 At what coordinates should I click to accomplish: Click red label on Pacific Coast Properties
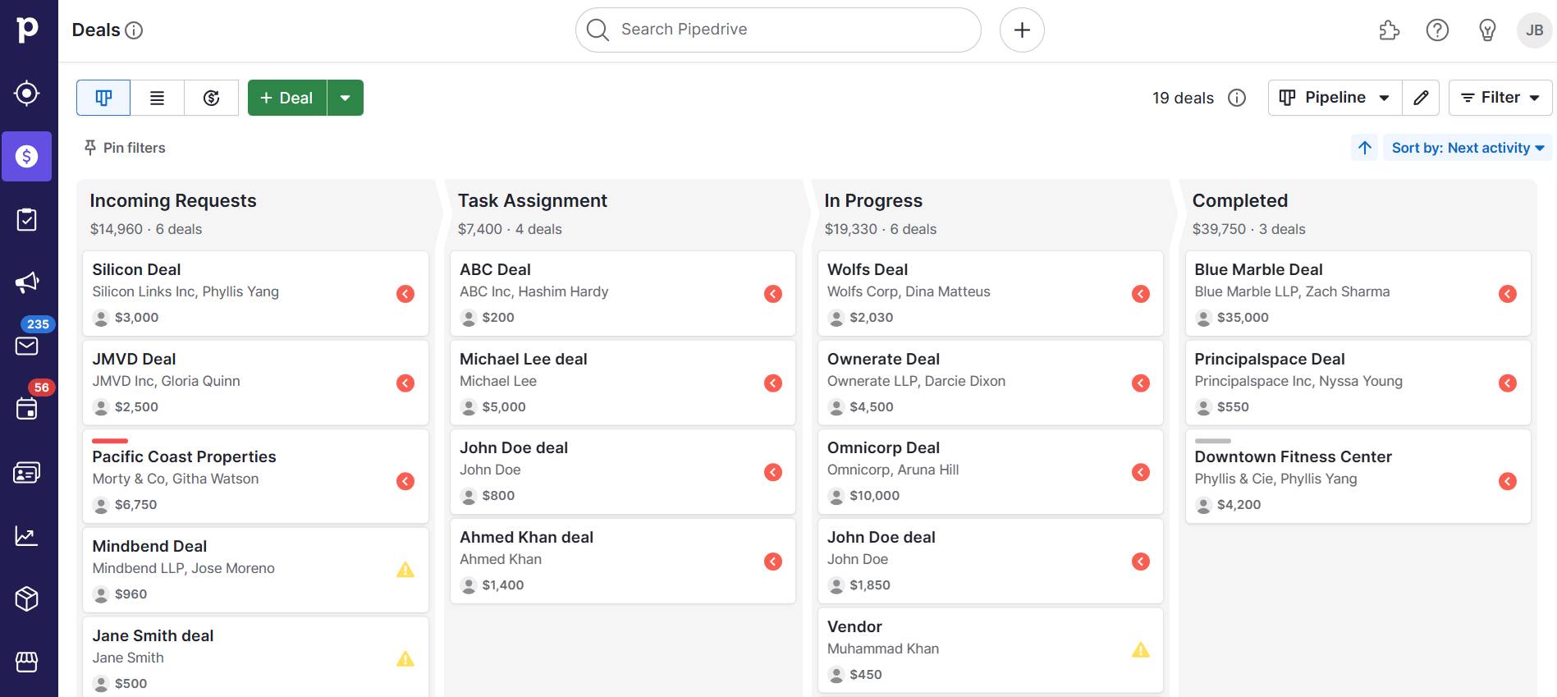pyautogui.click(x=110, y=441)
